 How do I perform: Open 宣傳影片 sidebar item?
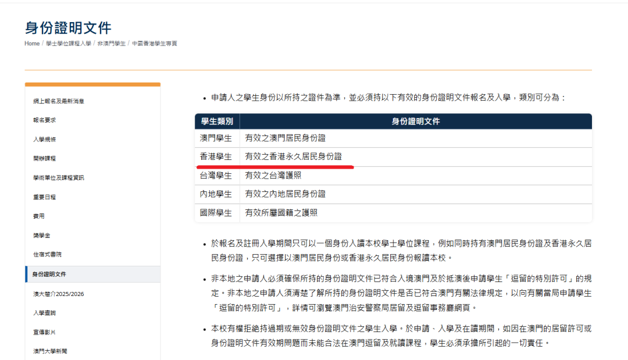(x=44, y=332)
